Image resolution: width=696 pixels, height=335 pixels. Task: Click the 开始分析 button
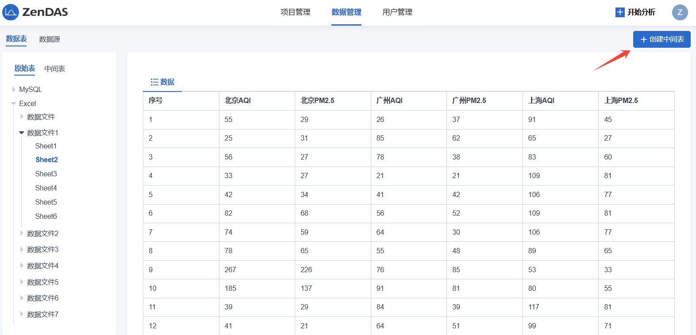point(641,12)
